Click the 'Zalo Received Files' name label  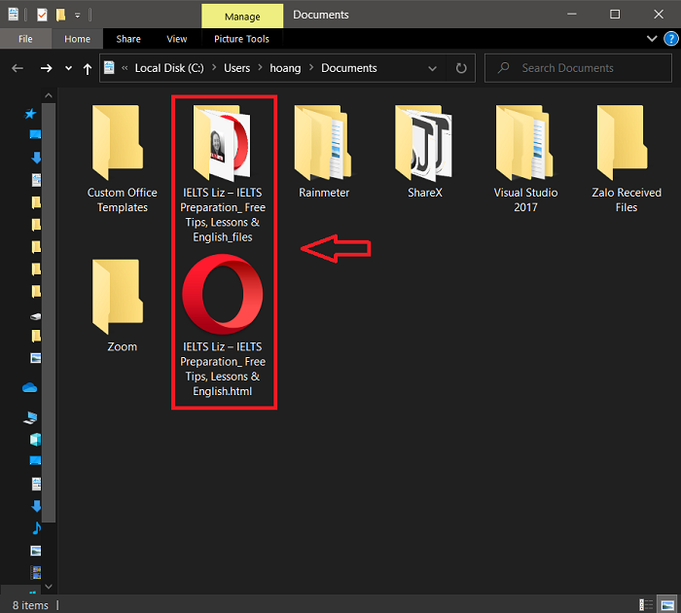pos(627,199)
